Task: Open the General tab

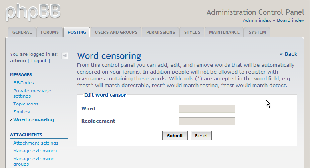Action: [x=22, y=32]
